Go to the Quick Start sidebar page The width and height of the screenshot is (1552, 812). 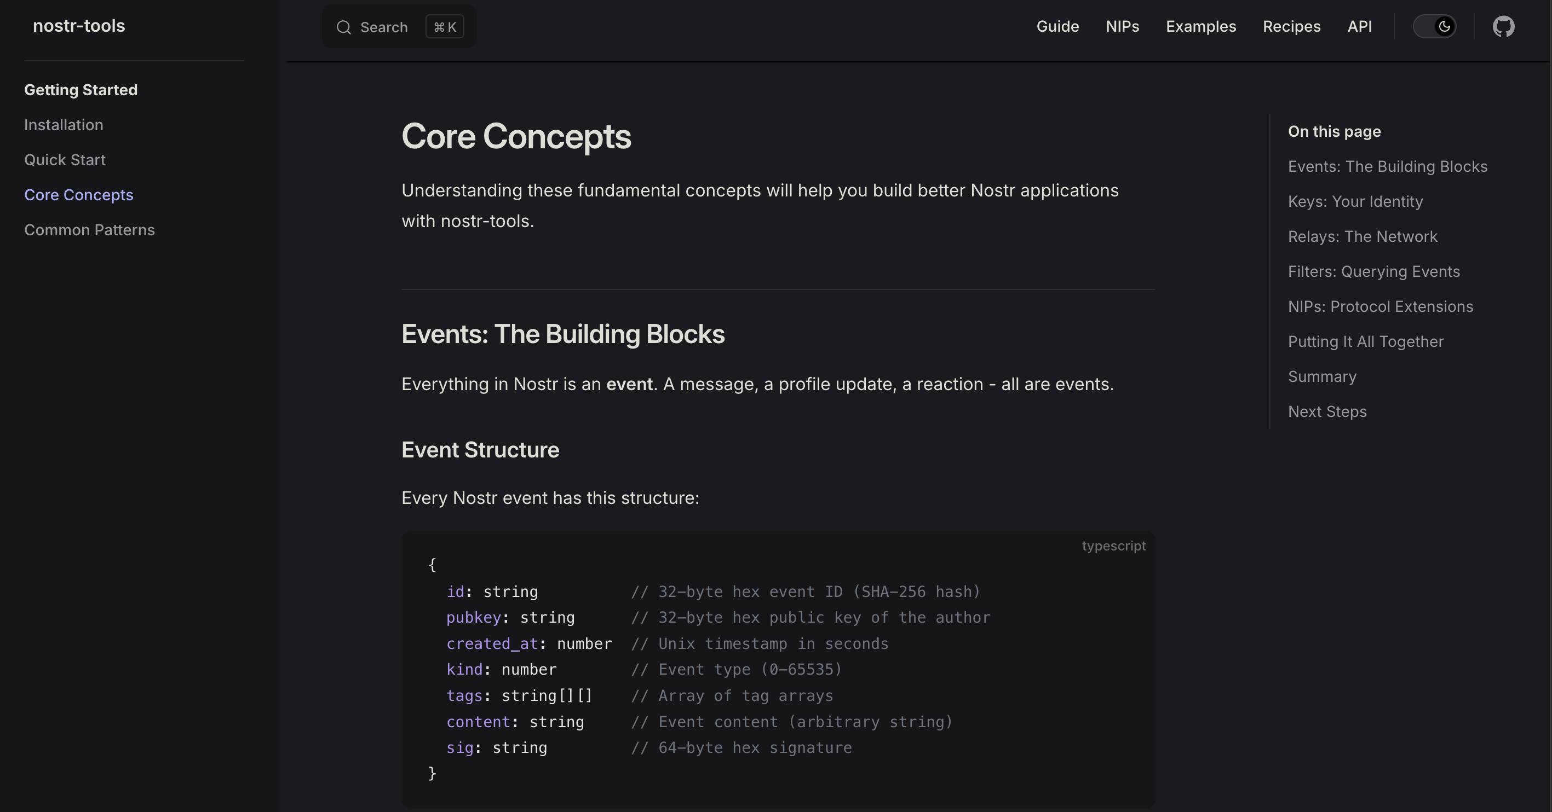tap(65, 160)
